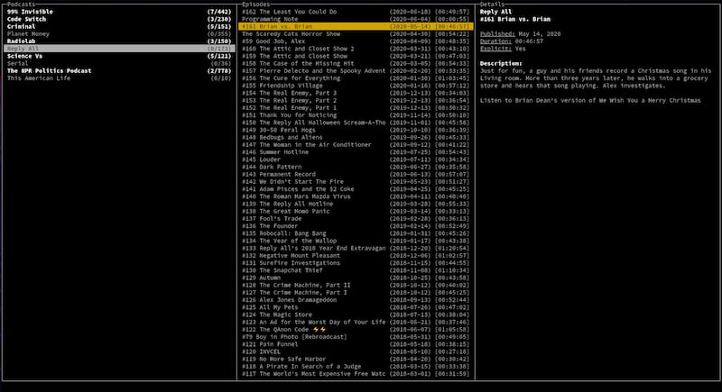Select episode #146 Summer Hotline
The width and height of the screenshot is (722, 392).
pos(356,151)
